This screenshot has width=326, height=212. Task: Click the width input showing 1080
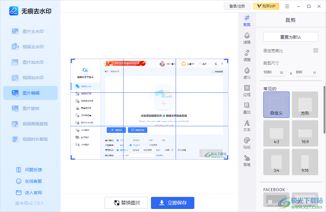[x=273, y=72]
